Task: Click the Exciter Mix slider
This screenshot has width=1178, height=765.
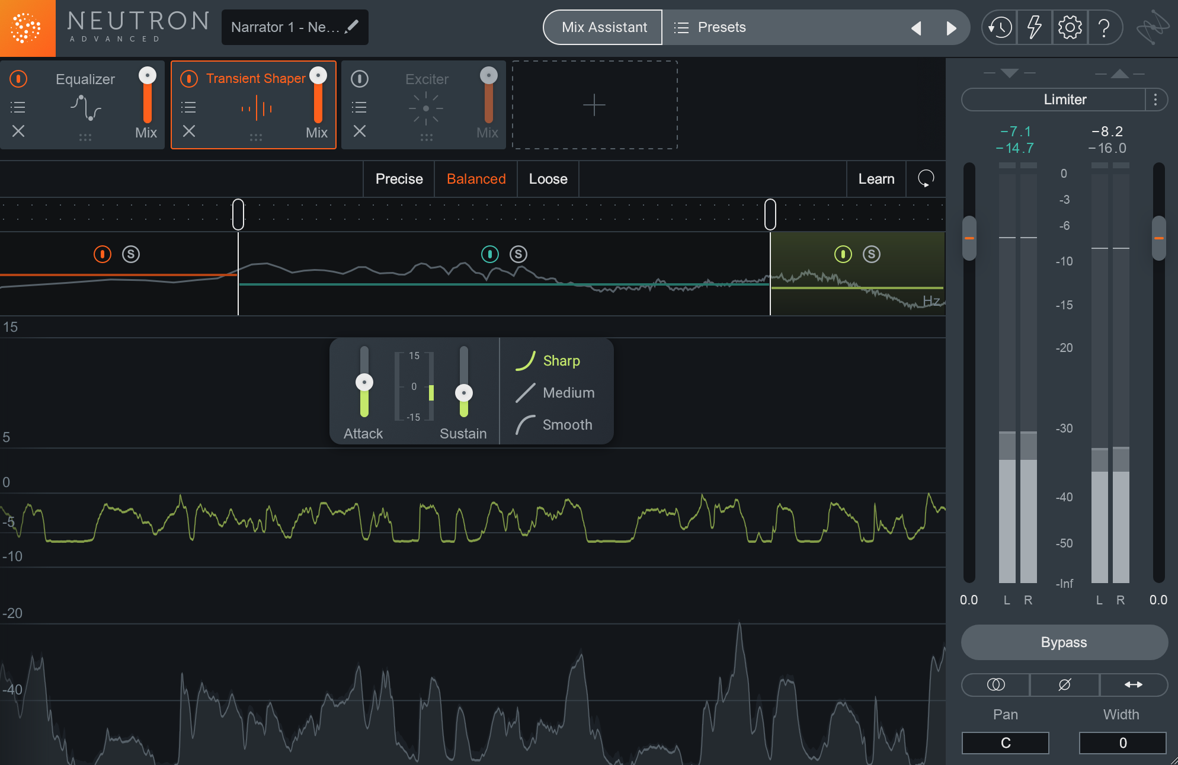Action: coord(489,95)
